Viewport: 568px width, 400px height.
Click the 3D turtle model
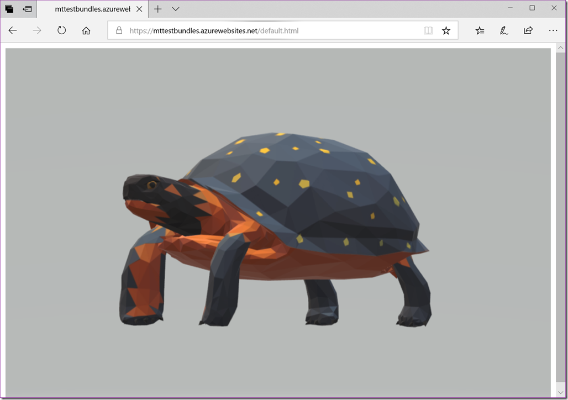click(x=275, y=229)
